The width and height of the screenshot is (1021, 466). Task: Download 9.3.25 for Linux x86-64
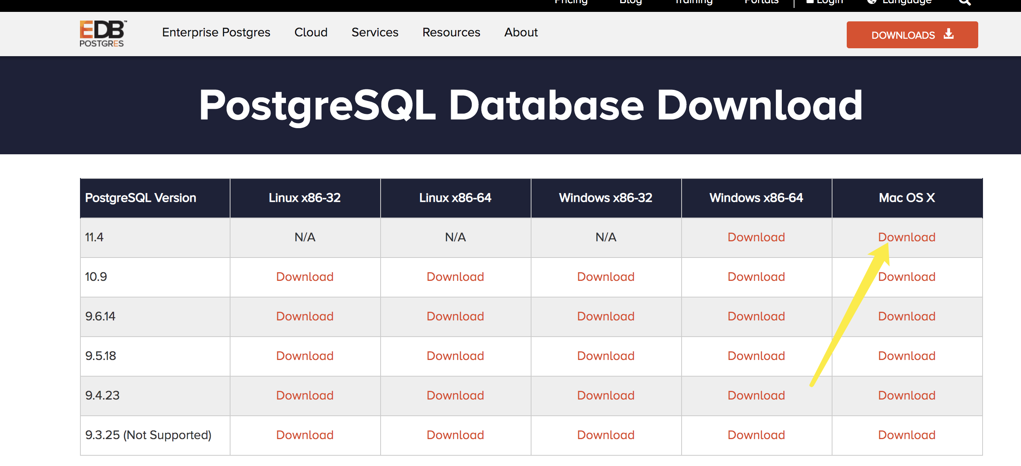(x=455, y=435)
